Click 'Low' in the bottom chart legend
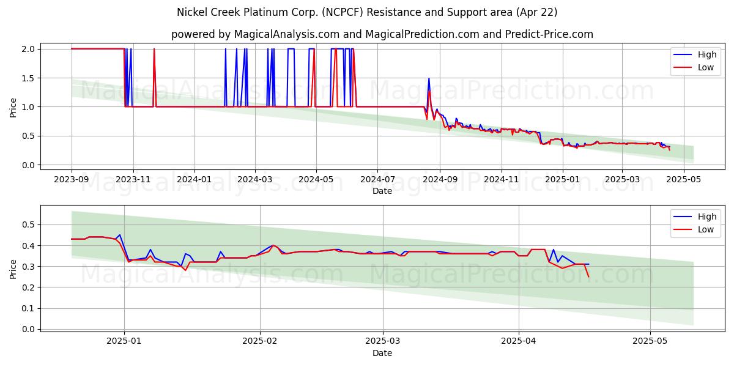 [706, 229]
